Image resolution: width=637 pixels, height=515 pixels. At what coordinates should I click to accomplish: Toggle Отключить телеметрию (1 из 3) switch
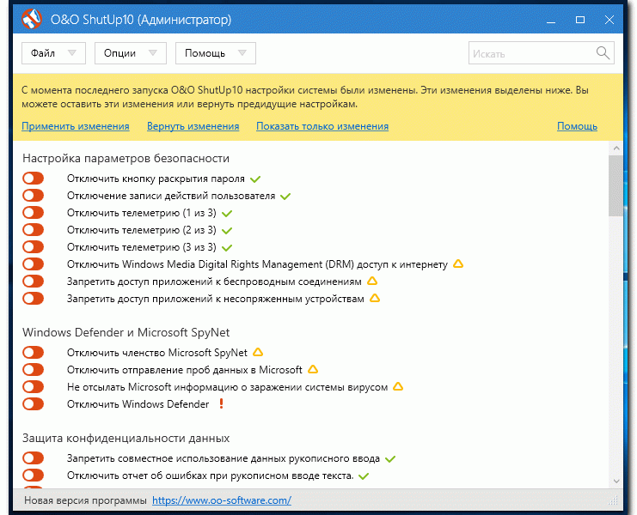point(34,213)
